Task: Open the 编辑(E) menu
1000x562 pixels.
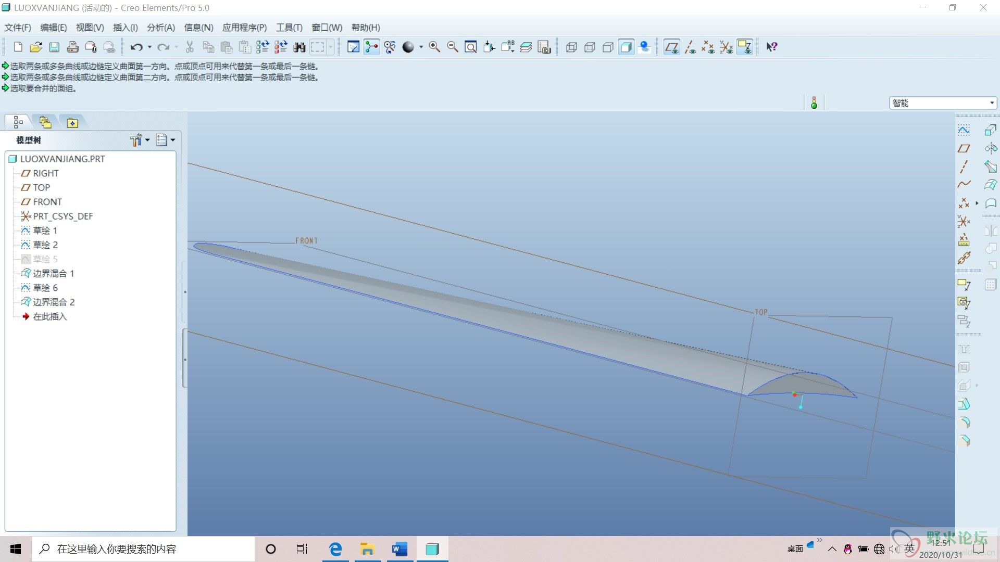Action: tap(54, 28)
